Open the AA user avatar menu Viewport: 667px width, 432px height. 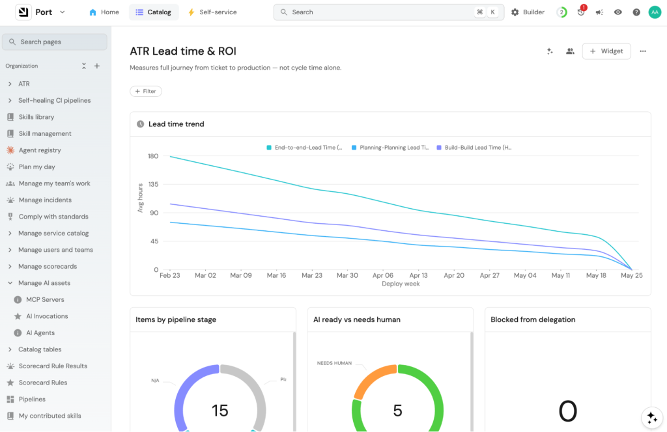[x=655, y=12]
